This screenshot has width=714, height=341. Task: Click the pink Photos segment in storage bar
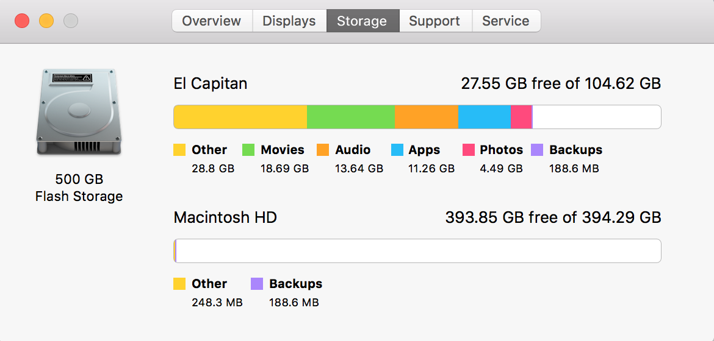pos(521,117)
